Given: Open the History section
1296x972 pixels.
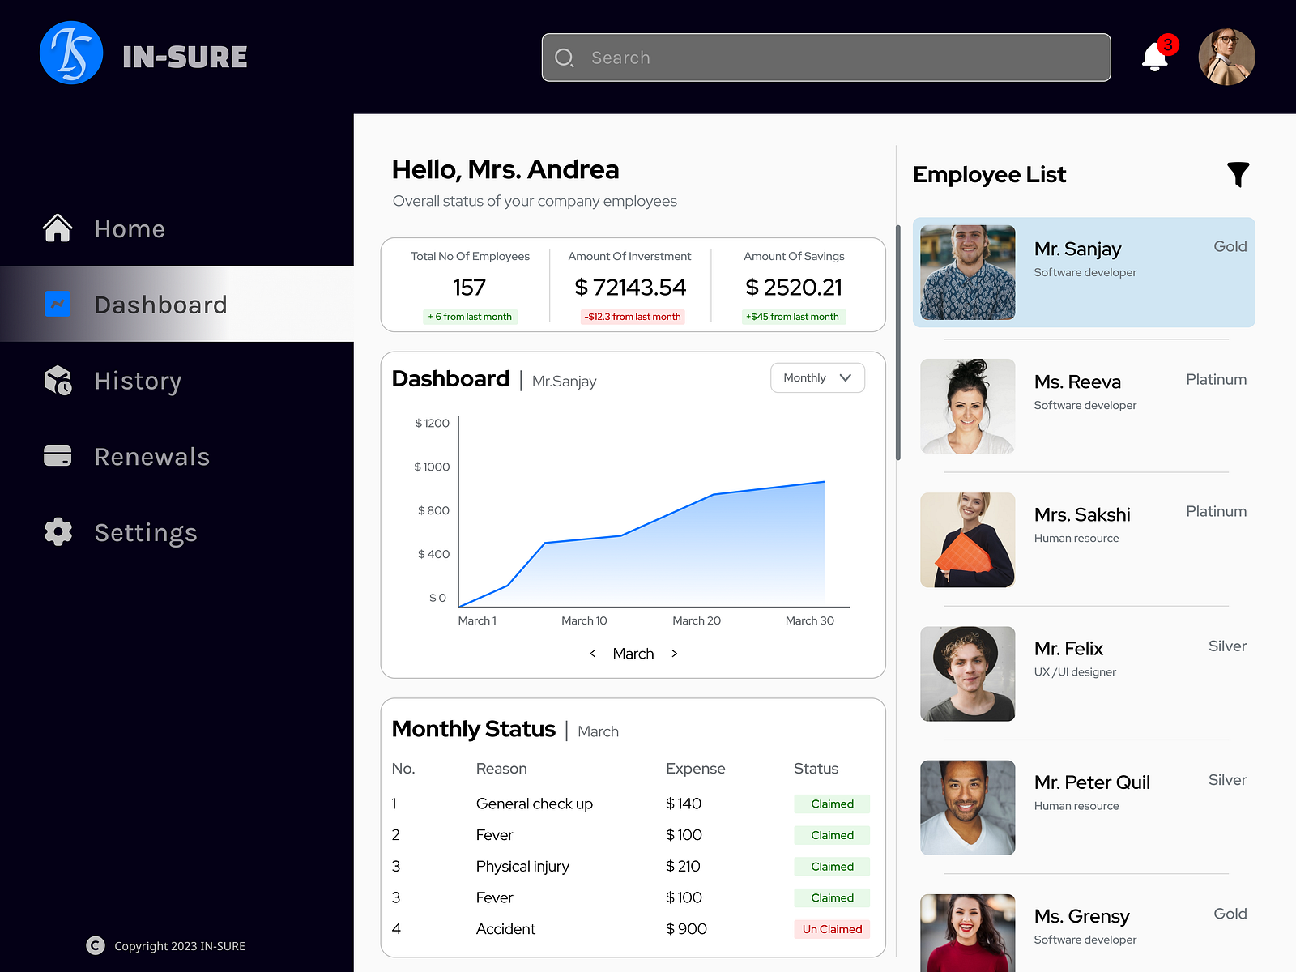Looking at the screenshot, I should point(138,380).
